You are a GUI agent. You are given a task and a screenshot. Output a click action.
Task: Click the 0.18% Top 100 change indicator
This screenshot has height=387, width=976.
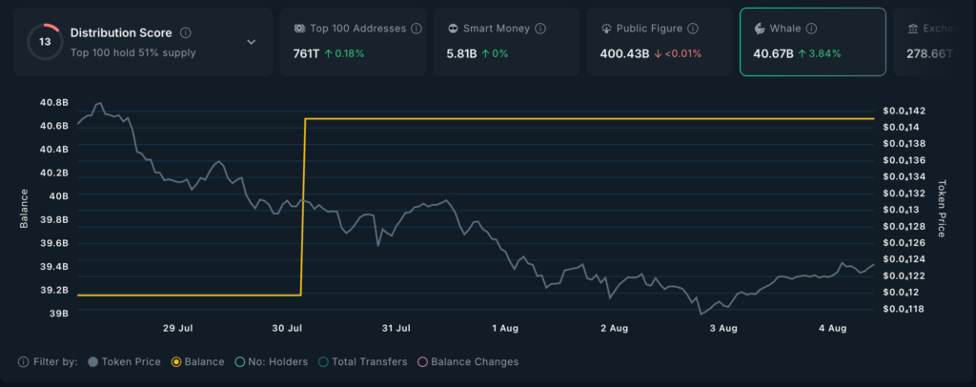pos(344,54)
